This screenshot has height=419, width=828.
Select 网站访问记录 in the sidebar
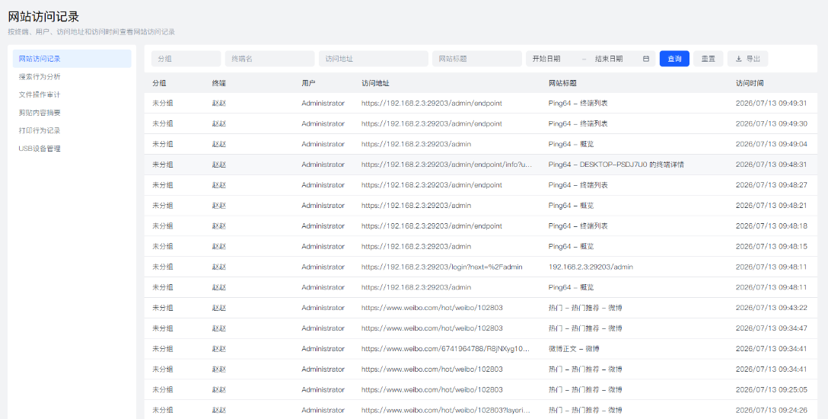point(72,59)
